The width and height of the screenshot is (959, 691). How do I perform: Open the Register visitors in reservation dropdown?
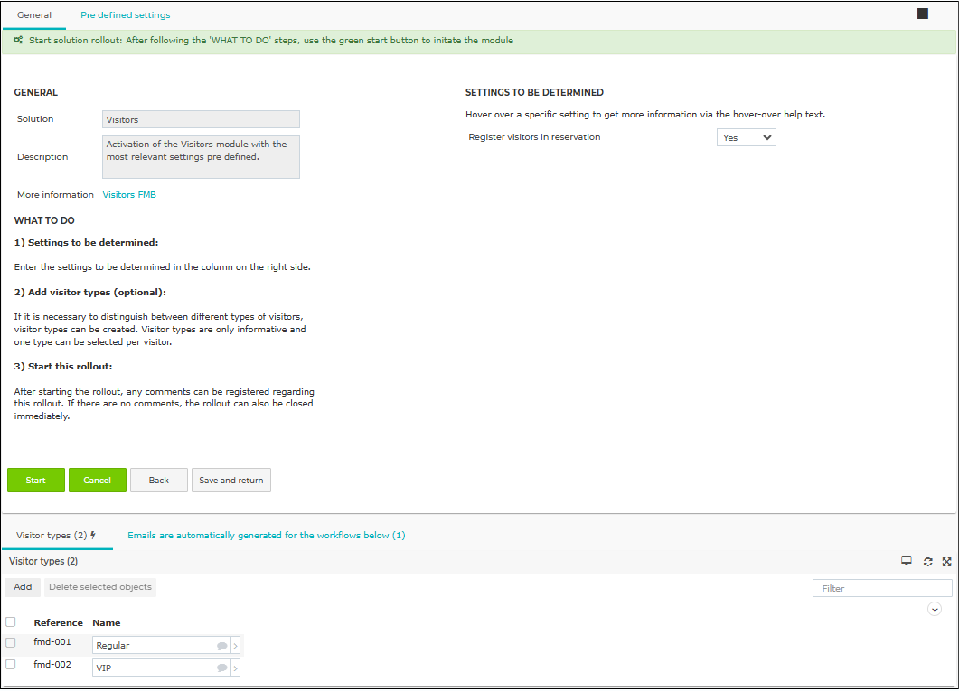(x=747, y=137)
